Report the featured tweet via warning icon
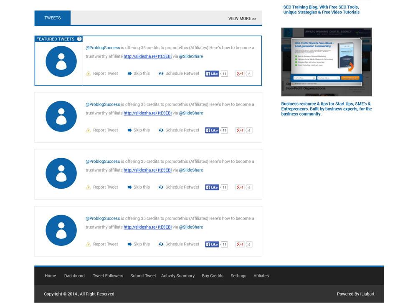Viewport: 418px width, 303px height. [88, 73]
